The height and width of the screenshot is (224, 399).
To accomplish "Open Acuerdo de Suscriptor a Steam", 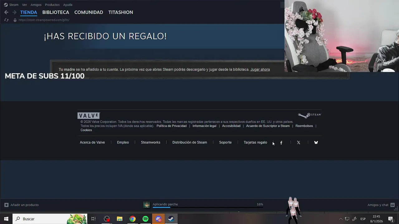I will 268,126.
